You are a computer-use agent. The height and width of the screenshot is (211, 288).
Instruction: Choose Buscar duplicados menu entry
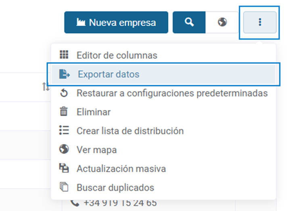pos(163,188)
